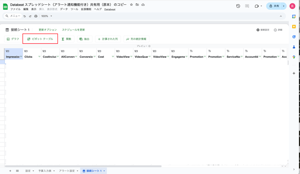300x174 pixels.
Task: Click the print icon
Action: [x=36, y=16]
